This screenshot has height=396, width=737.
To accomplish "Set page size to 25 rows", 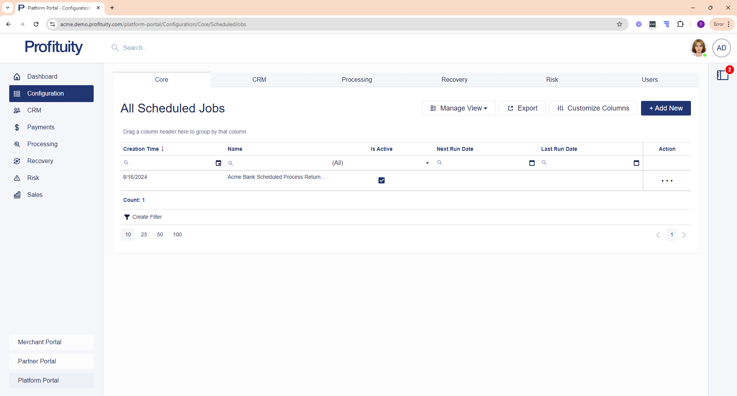I will tap(144, 235).
